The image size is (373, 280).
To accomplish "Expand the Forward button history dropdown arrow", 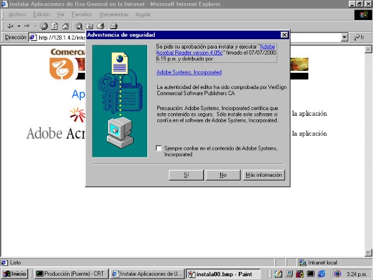I will click(35, 26).
